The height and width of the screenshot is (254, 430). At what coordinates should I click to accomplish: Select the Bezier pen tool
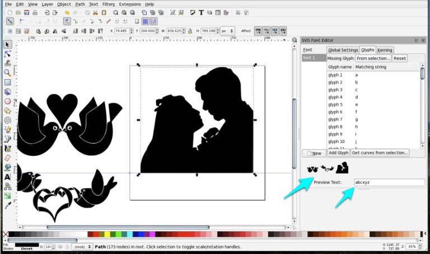click(x=8, y=139)
